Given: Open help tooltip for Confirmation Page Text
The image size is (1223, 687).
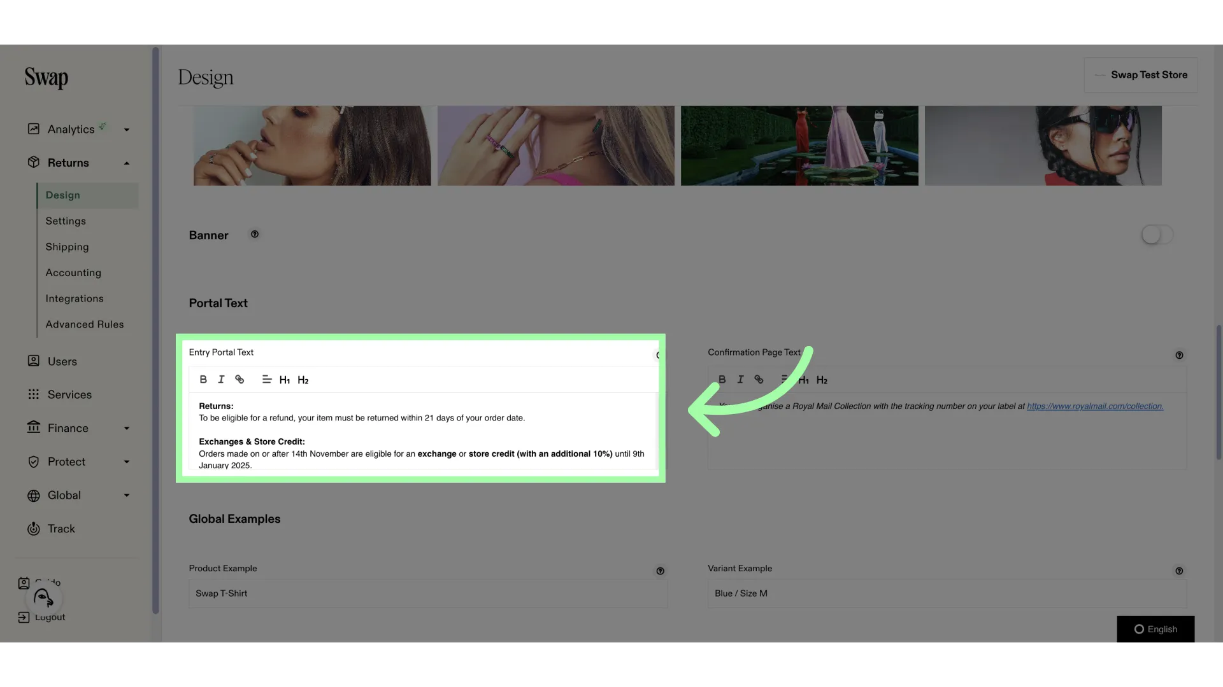Looking at the screenshot, I should [1179, 355].
